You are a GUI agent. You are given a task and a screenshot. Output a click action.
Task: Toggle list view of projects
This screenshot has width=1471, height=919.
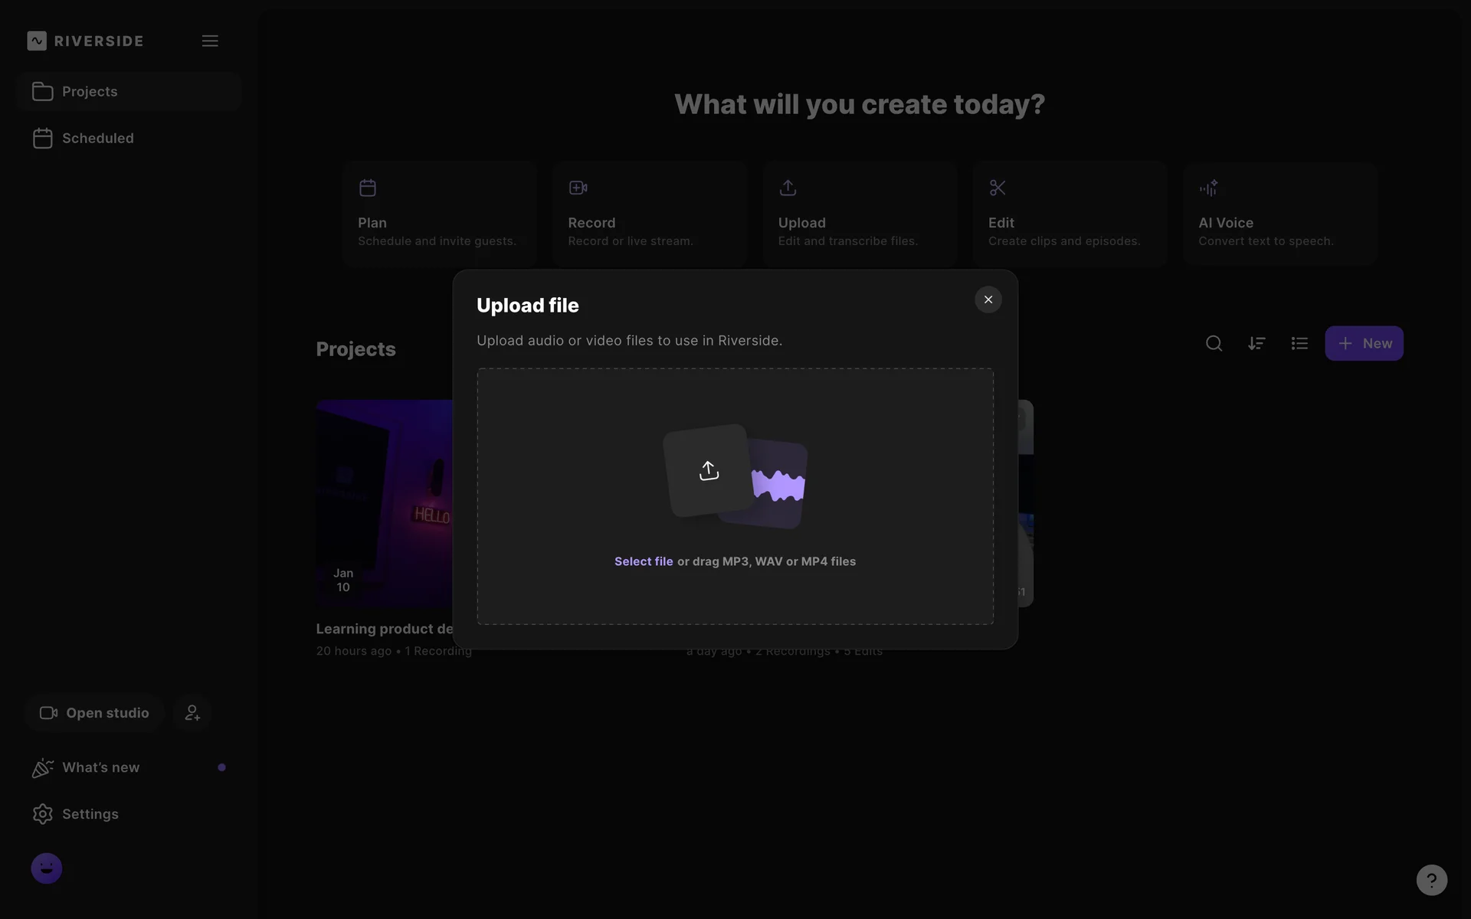(1299, 344)
